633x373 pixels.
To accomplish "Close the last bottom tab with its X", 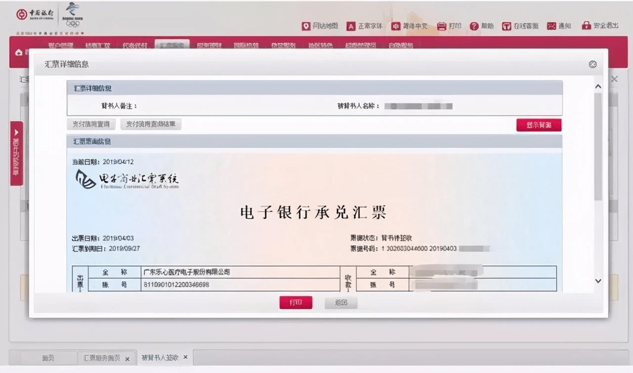I will (185, 357).
